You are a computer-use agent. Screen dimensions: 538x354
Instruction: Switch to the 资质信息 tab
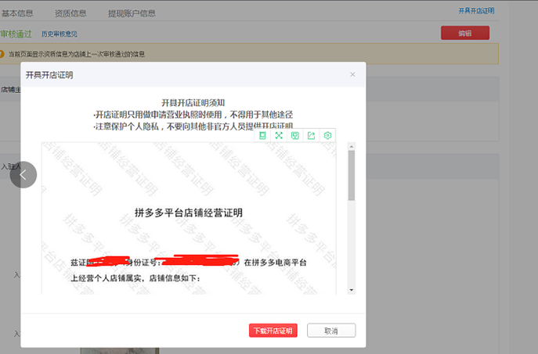pos(70,13)
